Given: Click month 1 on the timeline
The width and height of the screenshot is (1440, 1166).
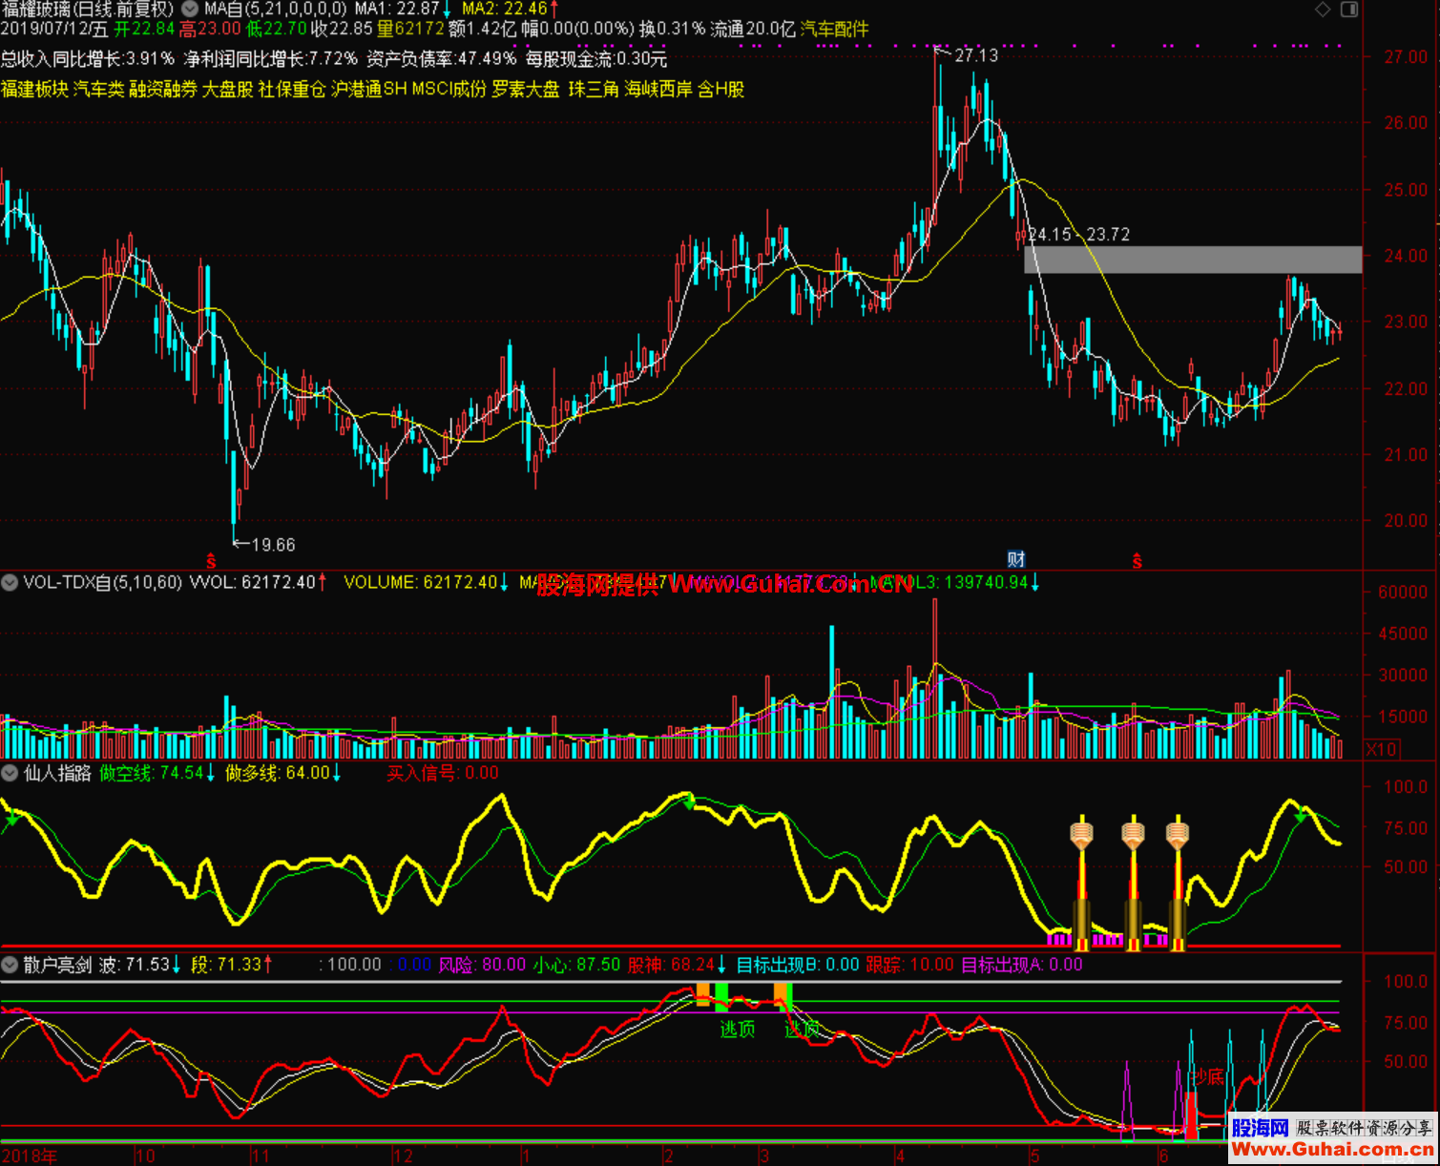Looking at the screenshot, I should pos(526,1156).
